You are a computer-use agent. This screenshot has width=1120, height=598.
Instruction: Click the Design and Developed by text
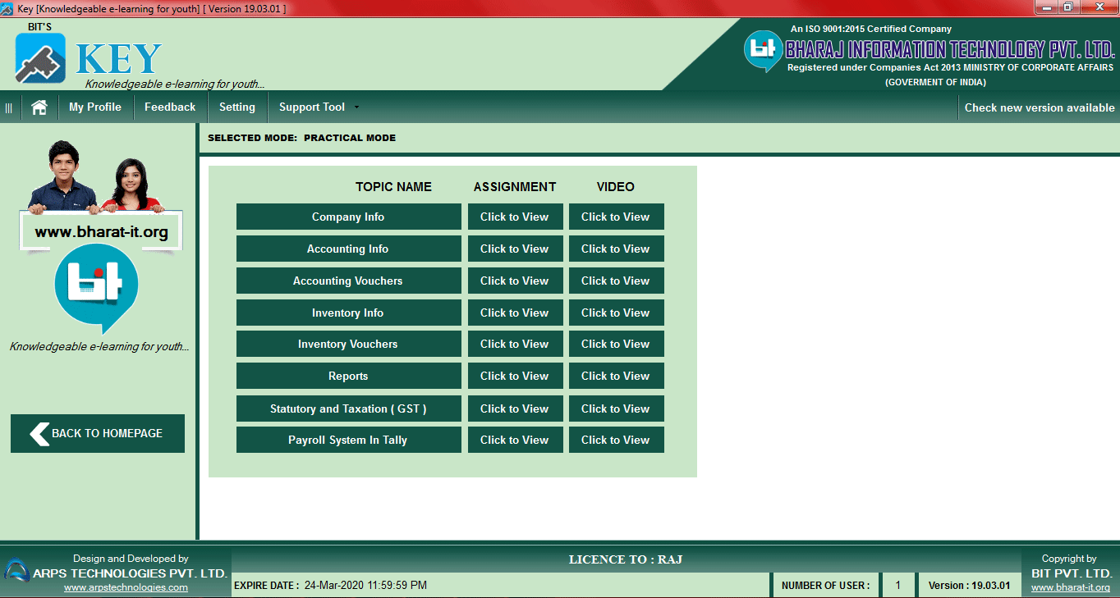click(x=131, y=559)
